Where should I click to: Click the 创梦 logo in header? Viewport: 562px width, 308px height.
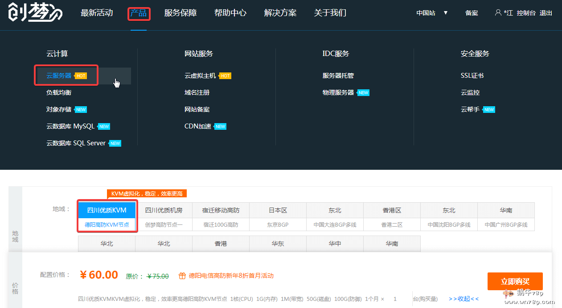click(35, 13)
